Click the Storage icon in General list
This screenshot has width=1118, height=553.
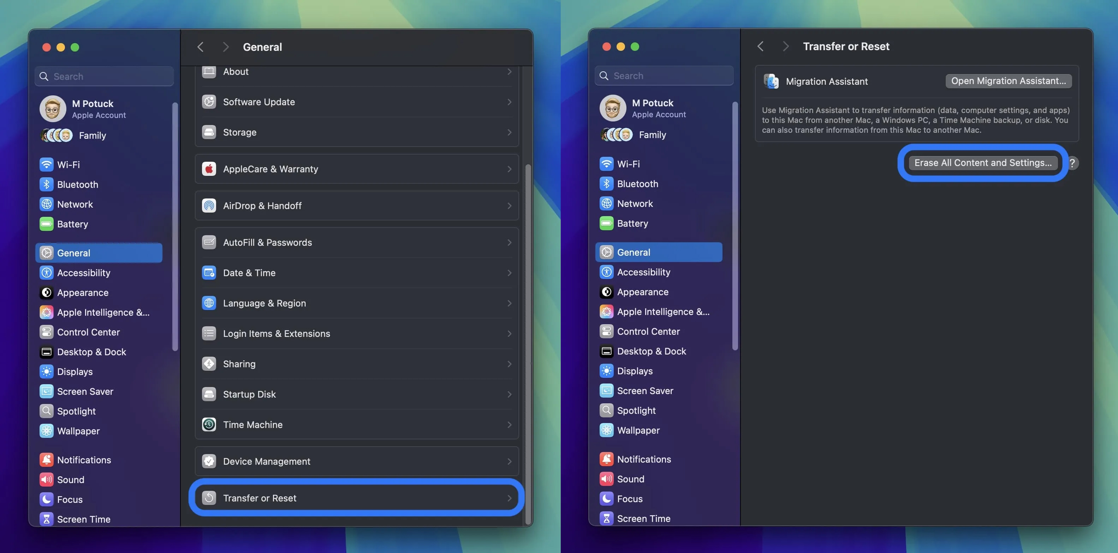click(x=209, y=132)
